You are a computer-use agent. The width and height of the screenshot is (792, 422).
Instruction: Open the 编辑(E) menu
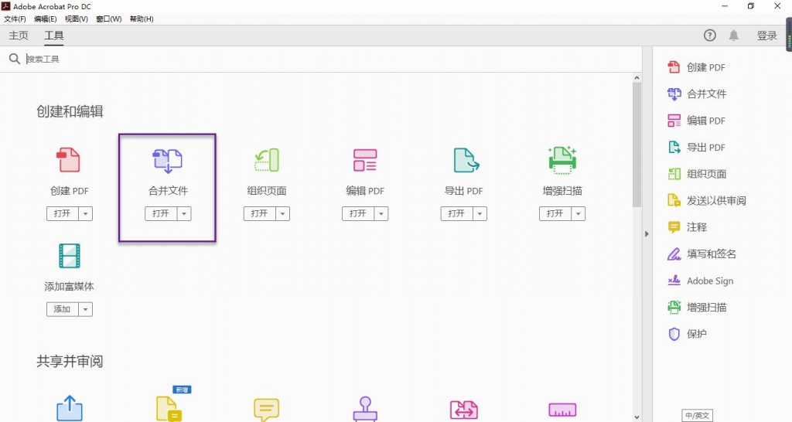(46, 19)
